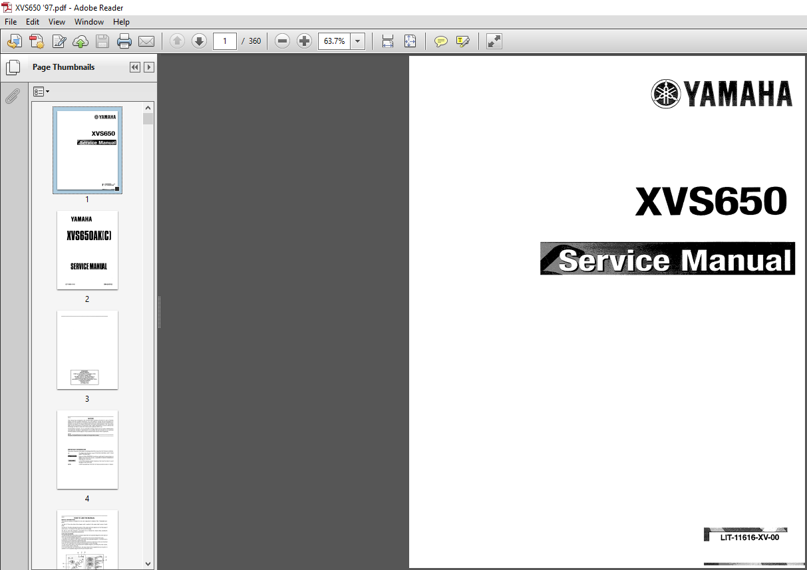Viewport: 807px width, 570px height.
Task: Click the thumbnails scrollbar thumb
Action: click(x=148, y=119)
